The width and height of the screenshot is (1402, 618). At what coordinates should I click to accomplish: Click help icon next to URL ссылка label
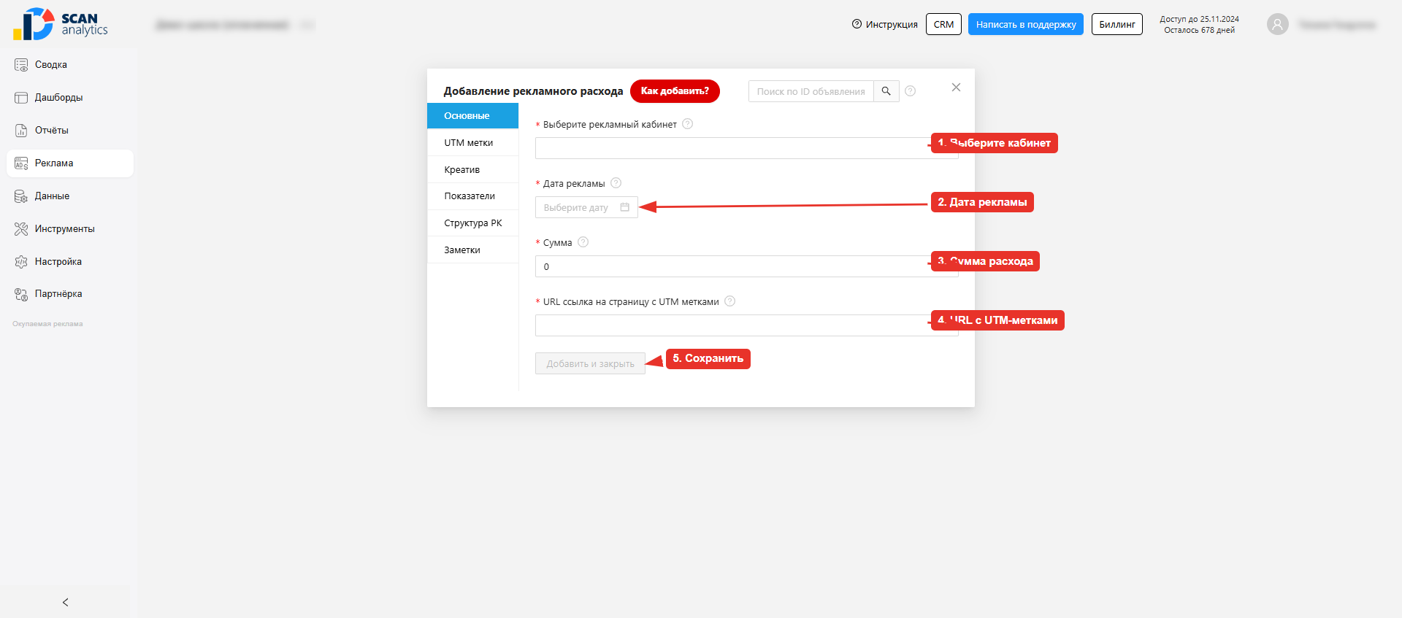(x=729, y=301)
